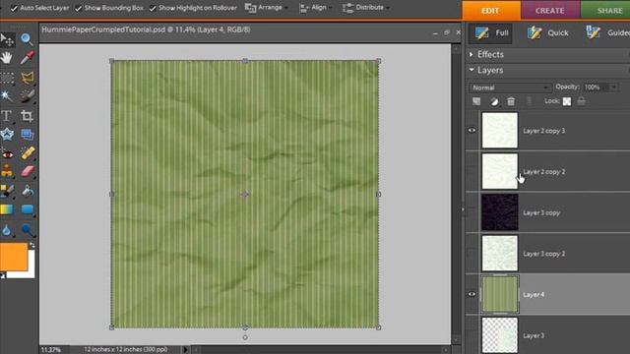The width and height of the screenshot is (630, 354).
Task: Lock all on selected layer
Action: click(581, 101)
